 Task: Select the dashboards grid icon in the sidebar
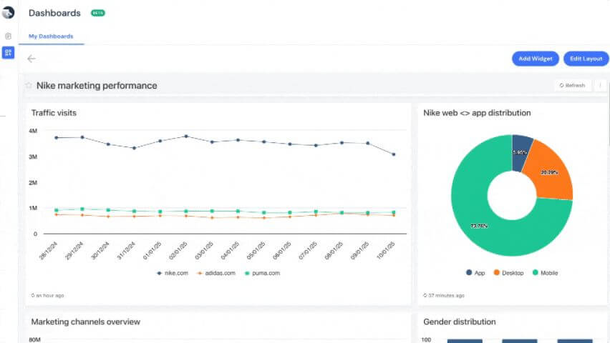(x=8, y=52)
